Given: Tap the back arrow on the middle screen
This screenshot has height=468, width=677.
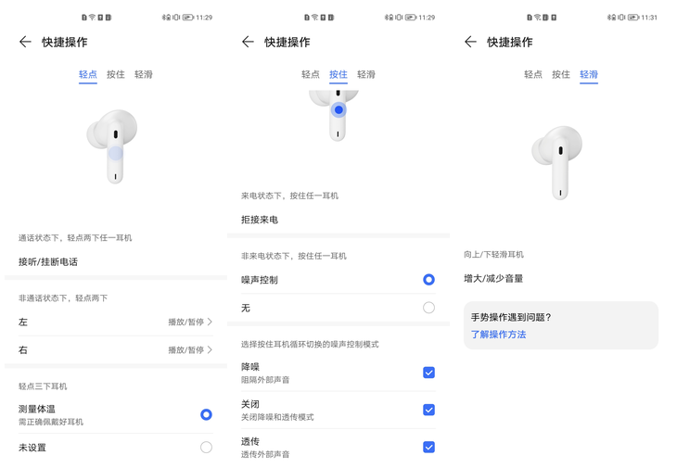Looking at the screenshot, I should click(x=248, y=42).
